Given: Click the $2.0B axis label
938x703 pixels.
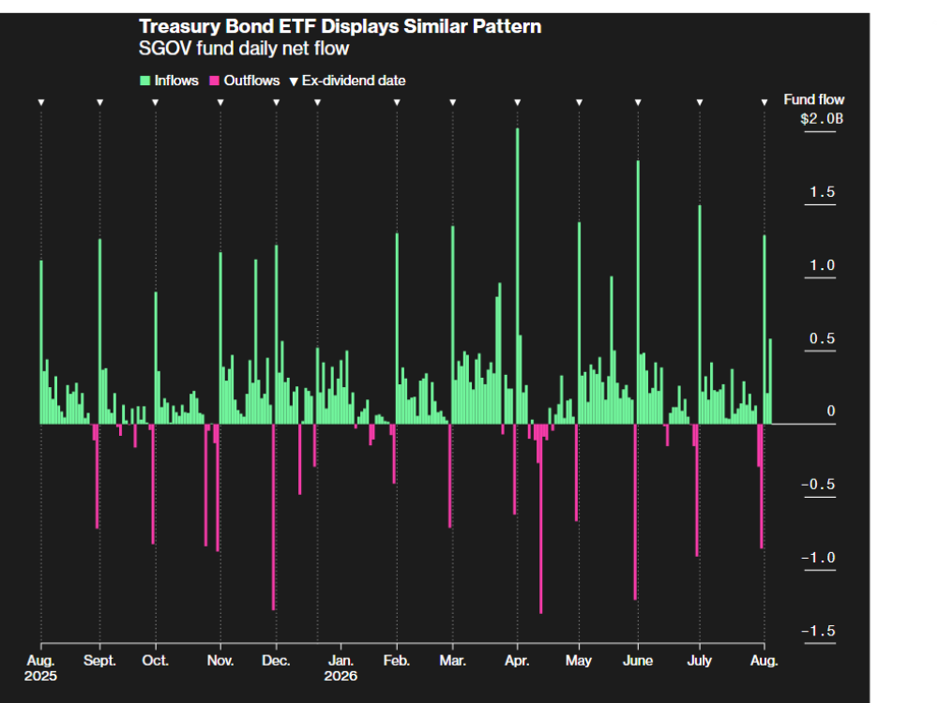Looking at the screenshot, I should pos(822,119).
